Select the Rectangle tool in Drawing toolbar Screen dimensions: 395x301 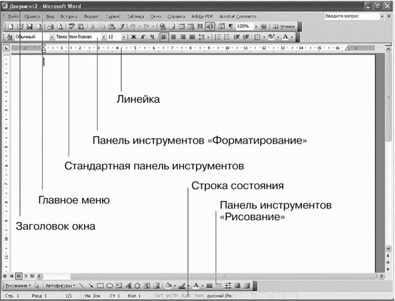pyautogui.click(x=100, y=286)
